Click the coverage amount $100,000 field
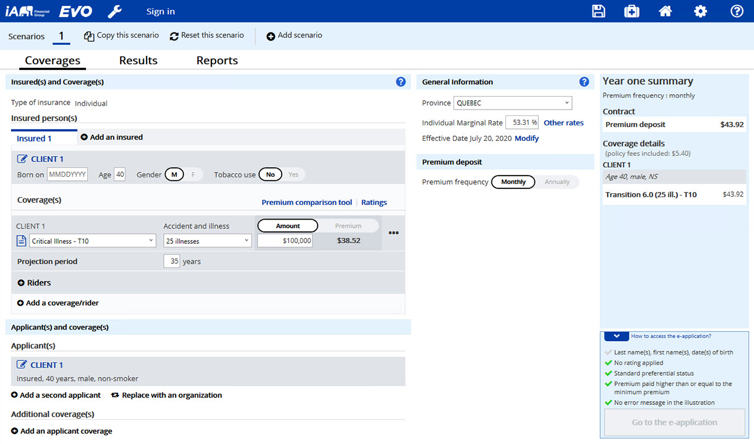The image size is (754, 444). [285, 241]
